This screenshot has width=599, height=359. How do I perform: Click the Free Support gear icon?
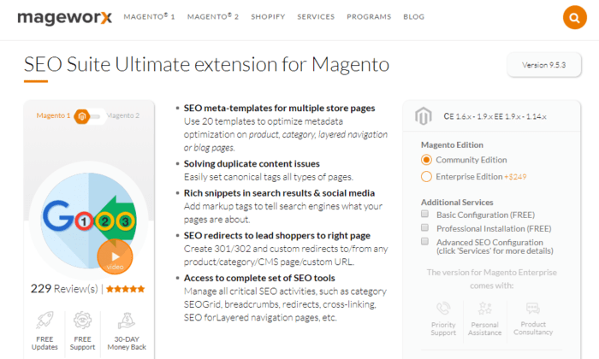pos(82,320)
